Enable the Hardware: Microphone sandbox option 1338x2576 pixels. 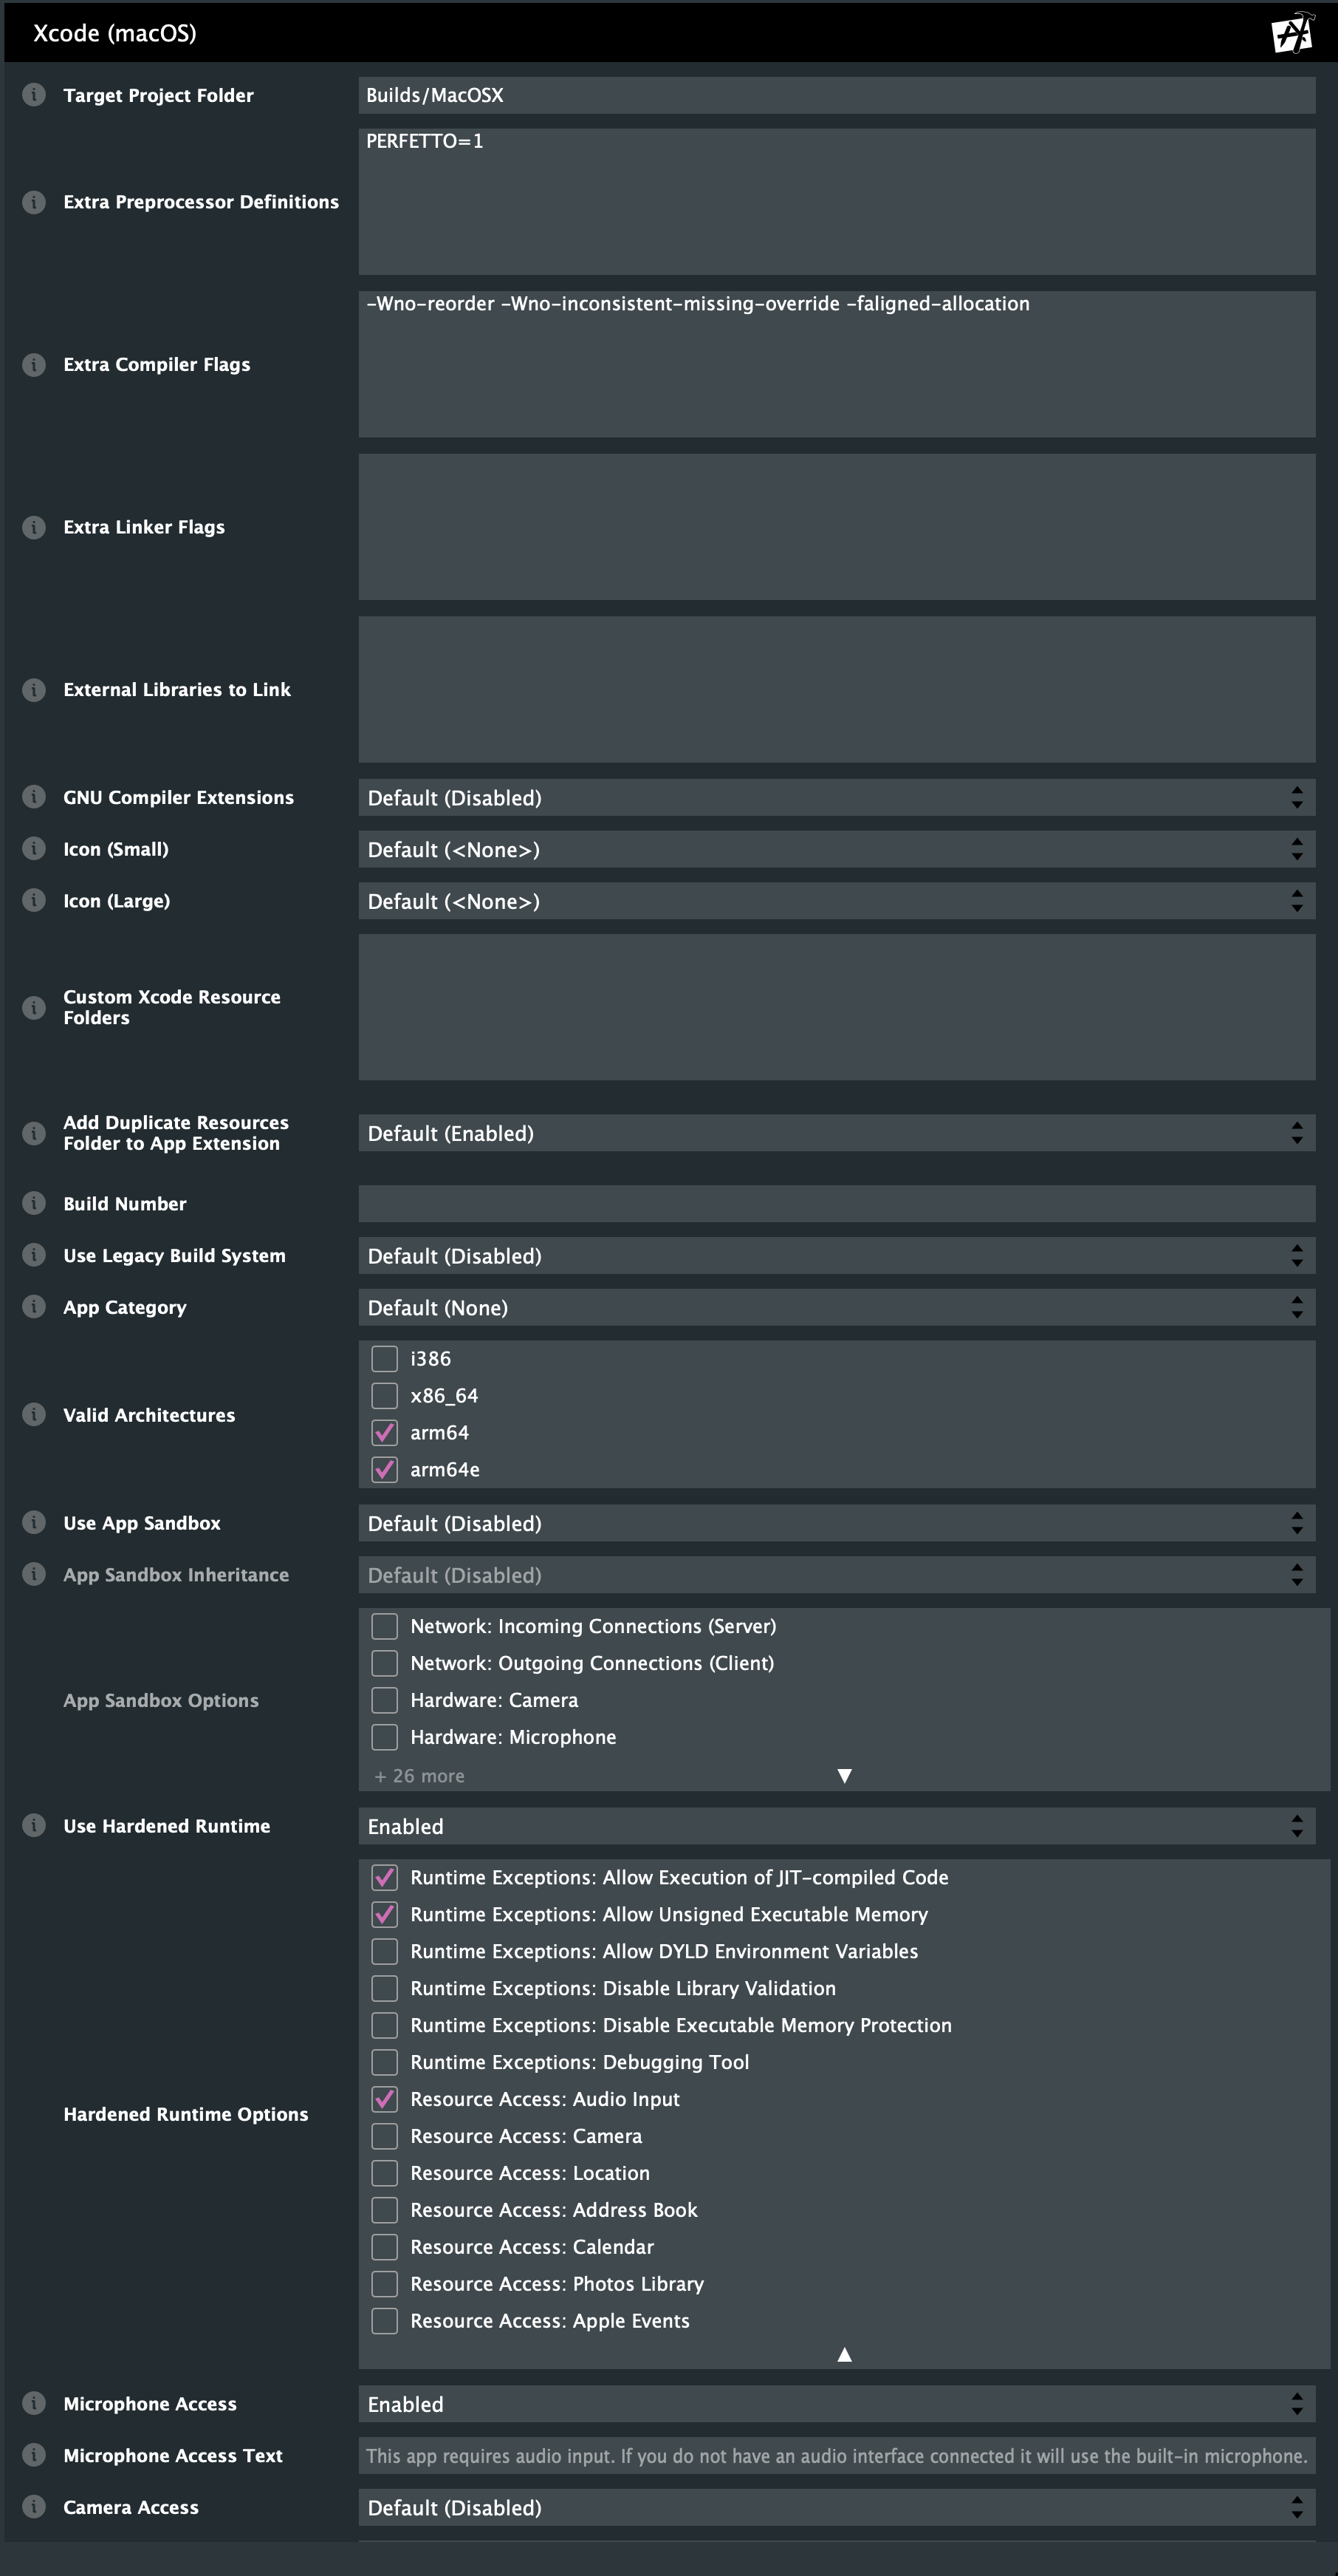tap(384, 1737)
